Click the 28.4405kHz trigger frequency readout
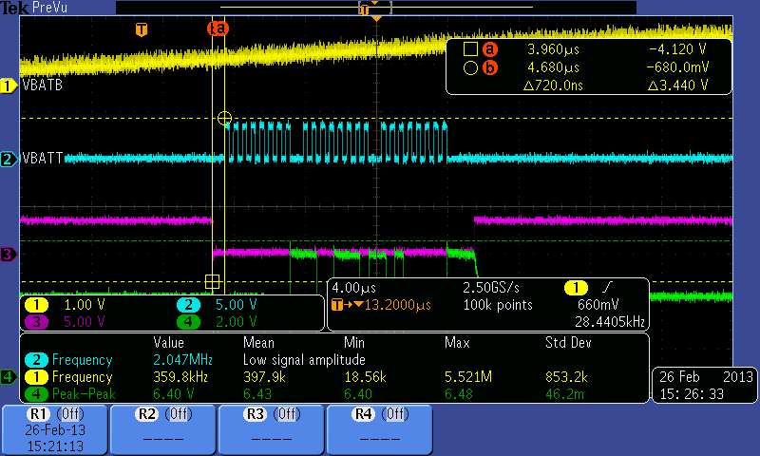The height and width of the screenshot is (456, 760). [x=610, y=322]
